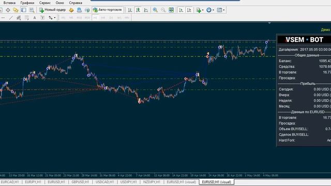Open the Indicators list dropdown
Screen dimensions: 331x186
coord(200,10)
